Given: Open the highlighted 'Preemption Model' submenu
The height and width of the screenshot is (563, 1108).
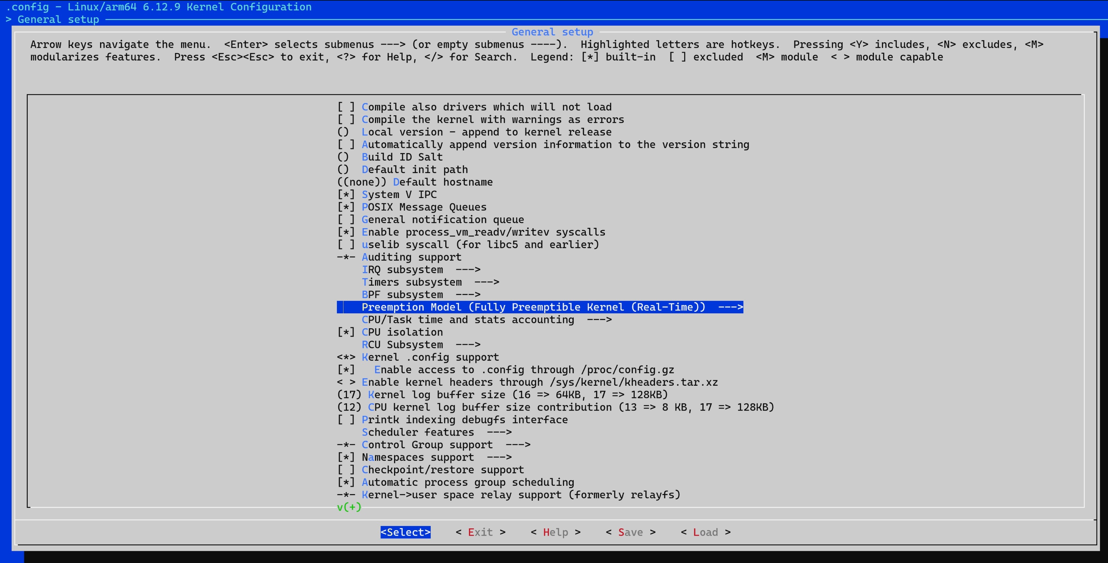Looking at the screenshot, I should [x=540, y=307].
